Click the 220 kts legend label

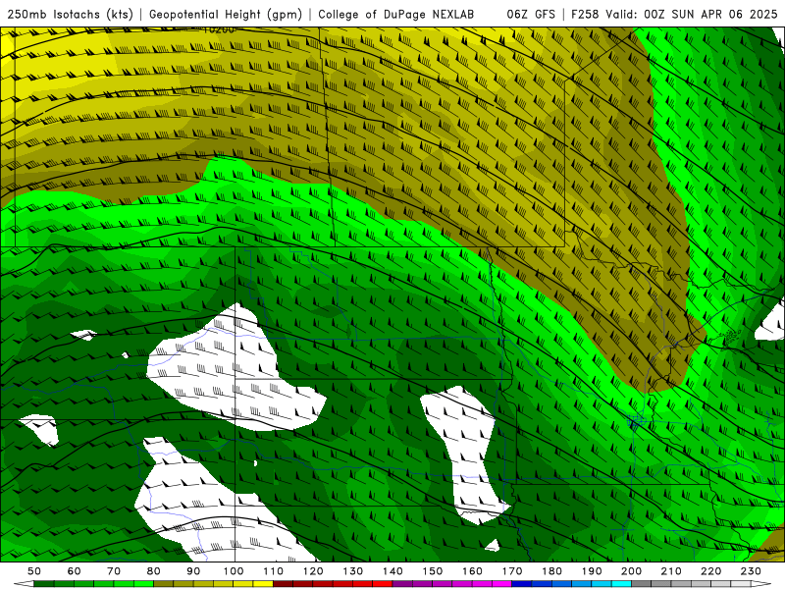pyautogui.click(x=710, y=571)
